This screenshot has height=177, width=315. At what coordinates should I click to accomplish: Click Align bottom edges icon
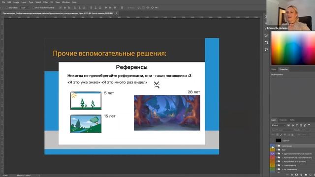point(69,8)
